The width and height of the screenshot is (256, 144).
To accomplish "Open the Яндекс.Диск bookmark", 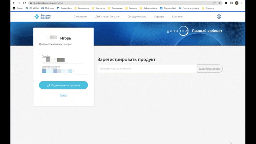I will [64, 8].
